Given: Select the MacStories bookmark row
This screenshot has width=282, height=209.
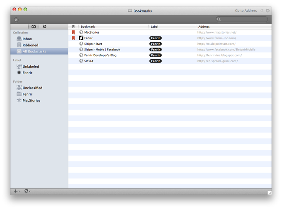Looking at the screenshot, I should point(170,32).
